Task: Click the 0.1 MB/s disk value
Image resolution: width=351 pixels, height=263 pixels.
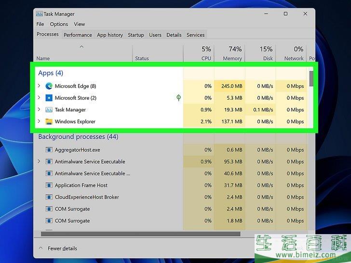Action: (263, 110)
